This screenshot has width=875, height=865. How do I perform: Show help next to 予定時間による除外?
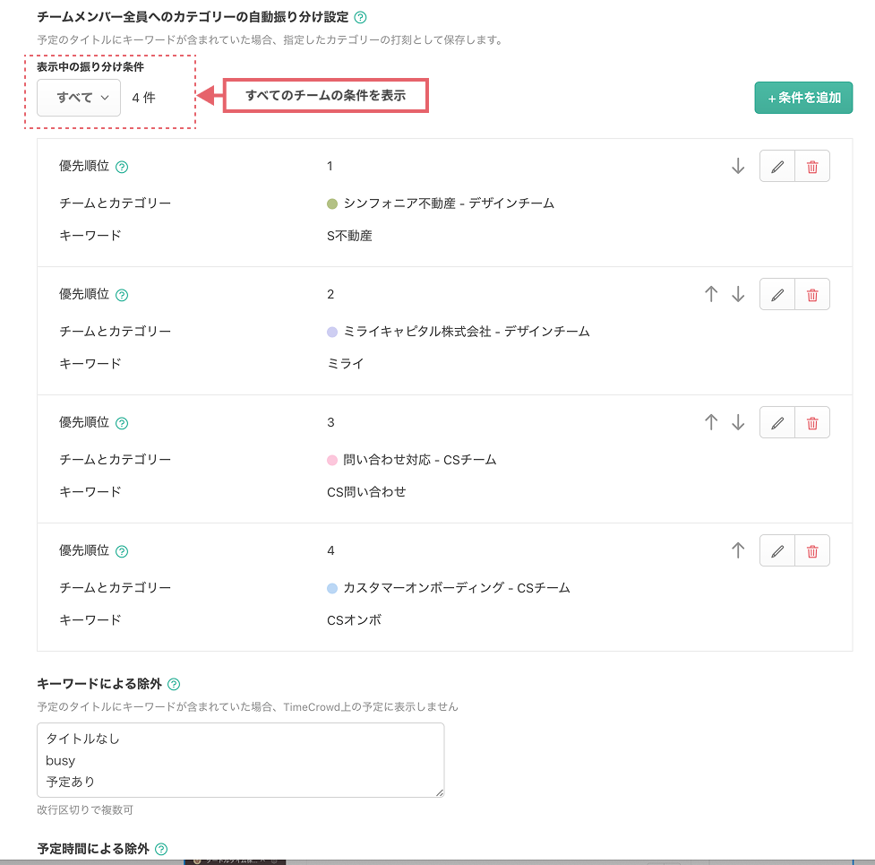click(x=161, y=849)
